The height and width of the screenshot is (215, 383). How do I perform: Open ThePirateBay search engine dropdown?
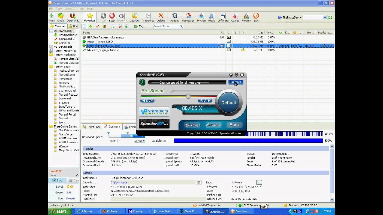click(301, 17)
